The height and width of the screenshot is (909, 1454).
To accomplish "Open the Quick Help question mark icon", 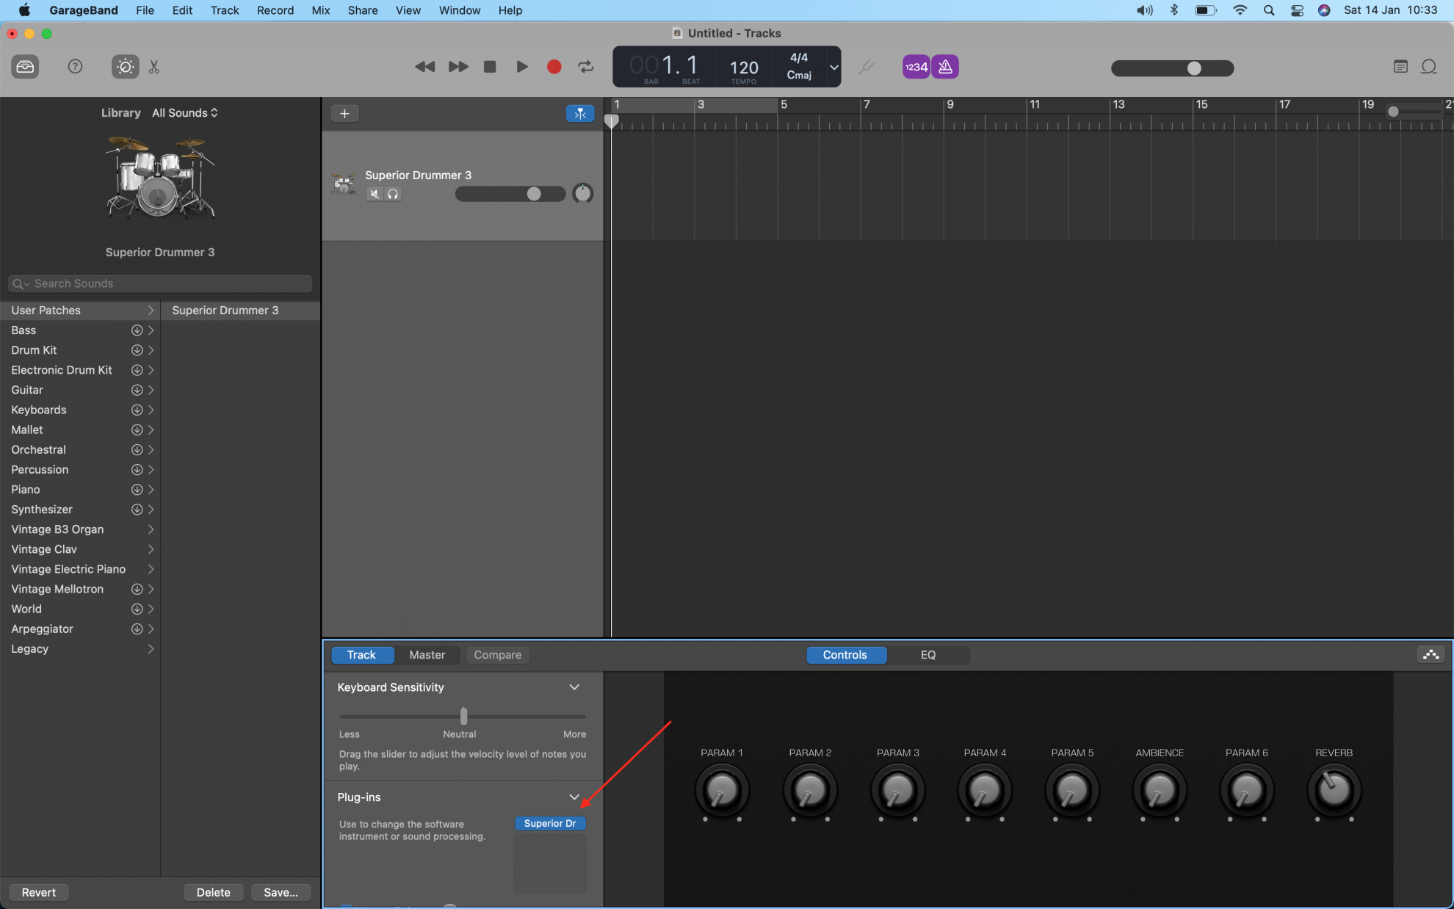I will [75, 66].
